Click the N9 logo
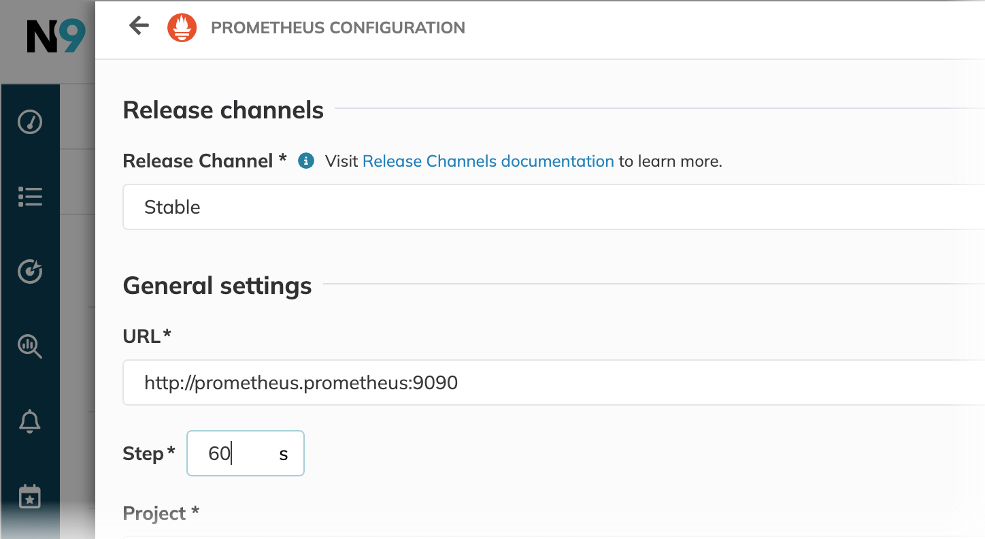 (56, 37)
